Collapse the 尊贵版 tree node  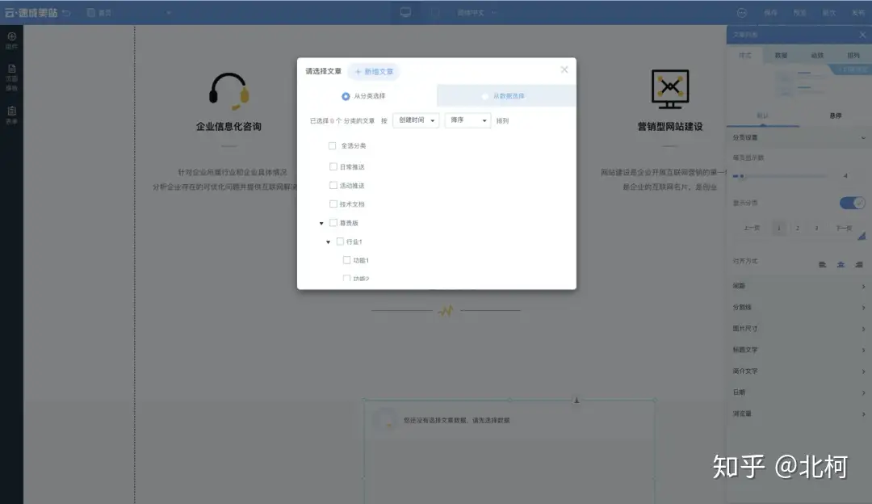coord(321,224)
